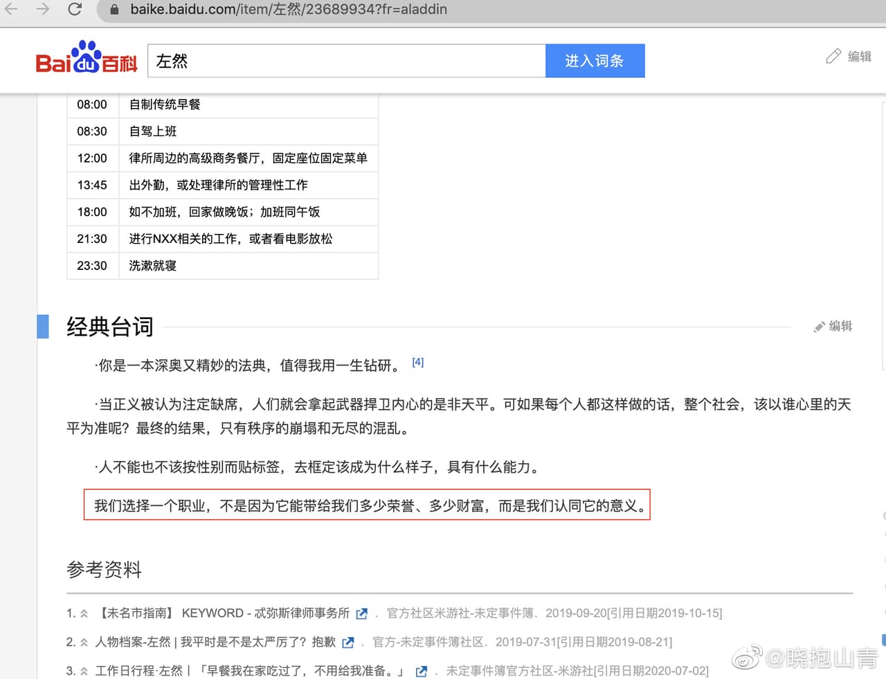The height and width of the screenshot is (679, 886).
Task: Jump back via reference 1 caret arrows
Action: point(84,613)
